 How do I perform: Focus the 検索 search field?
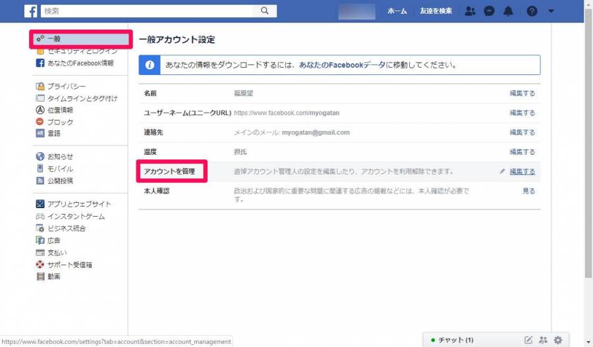pos(147,11)
